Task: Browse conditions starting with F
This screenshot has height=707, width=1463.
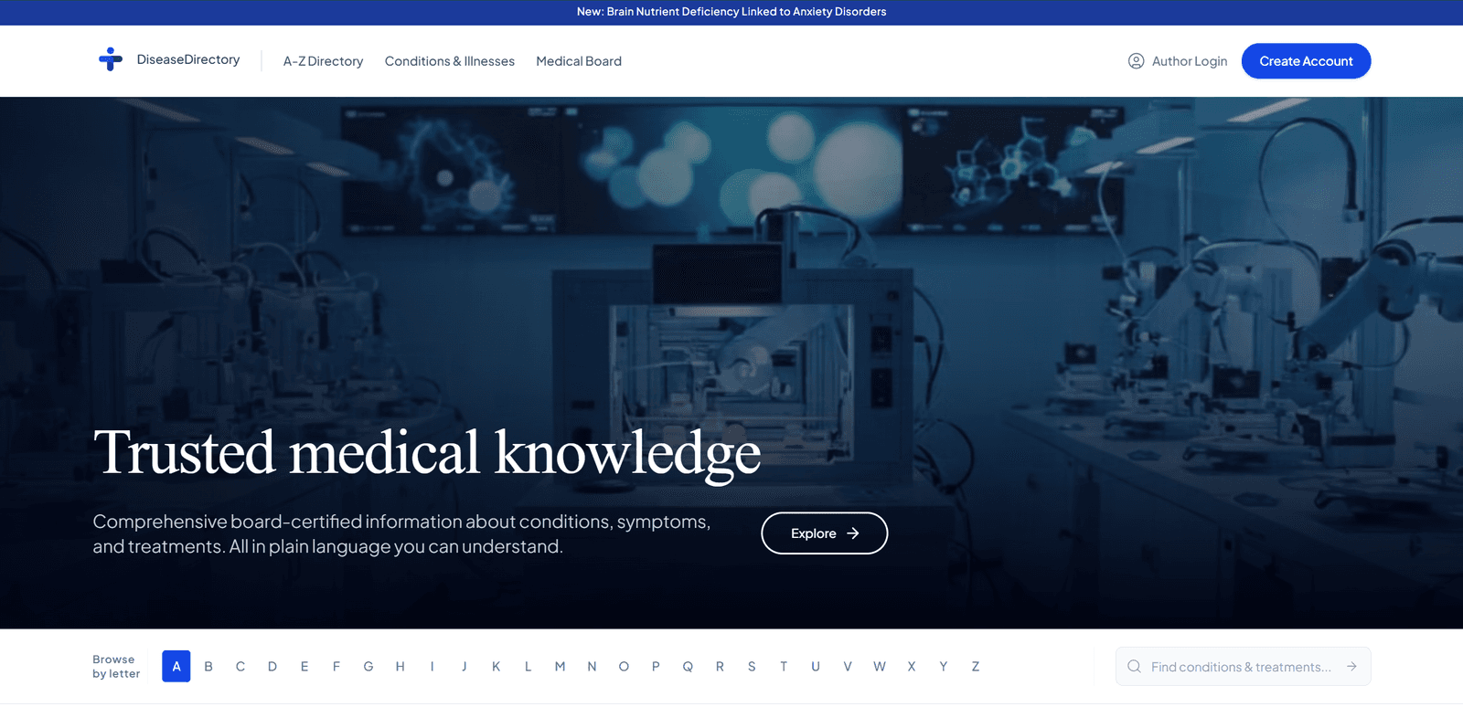Action: 336,667
